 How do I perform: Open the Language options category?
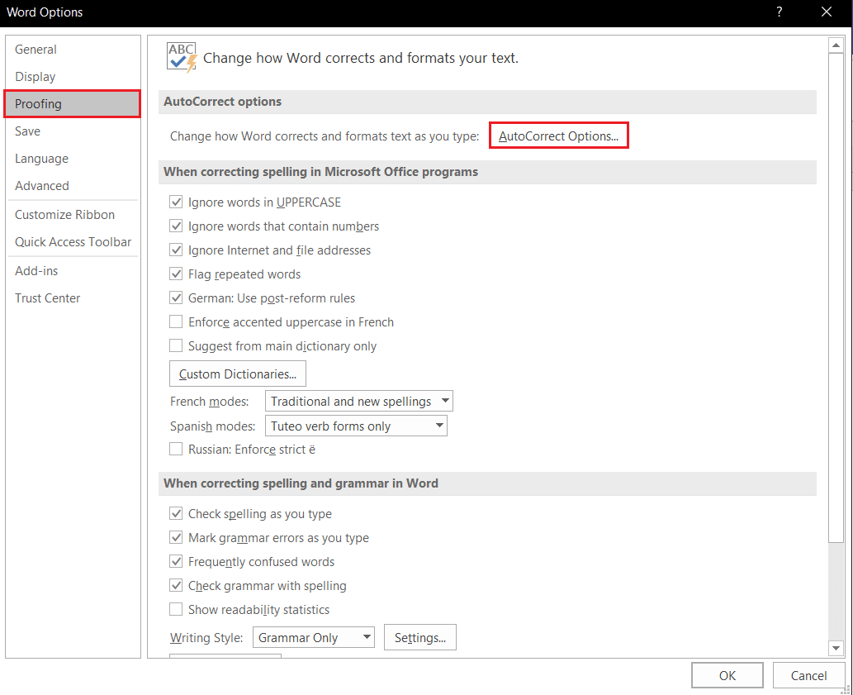[x=42, y=159]
